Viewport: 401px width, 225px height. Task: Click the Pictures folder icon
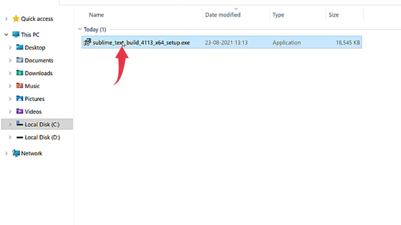[x=20, y=99]
